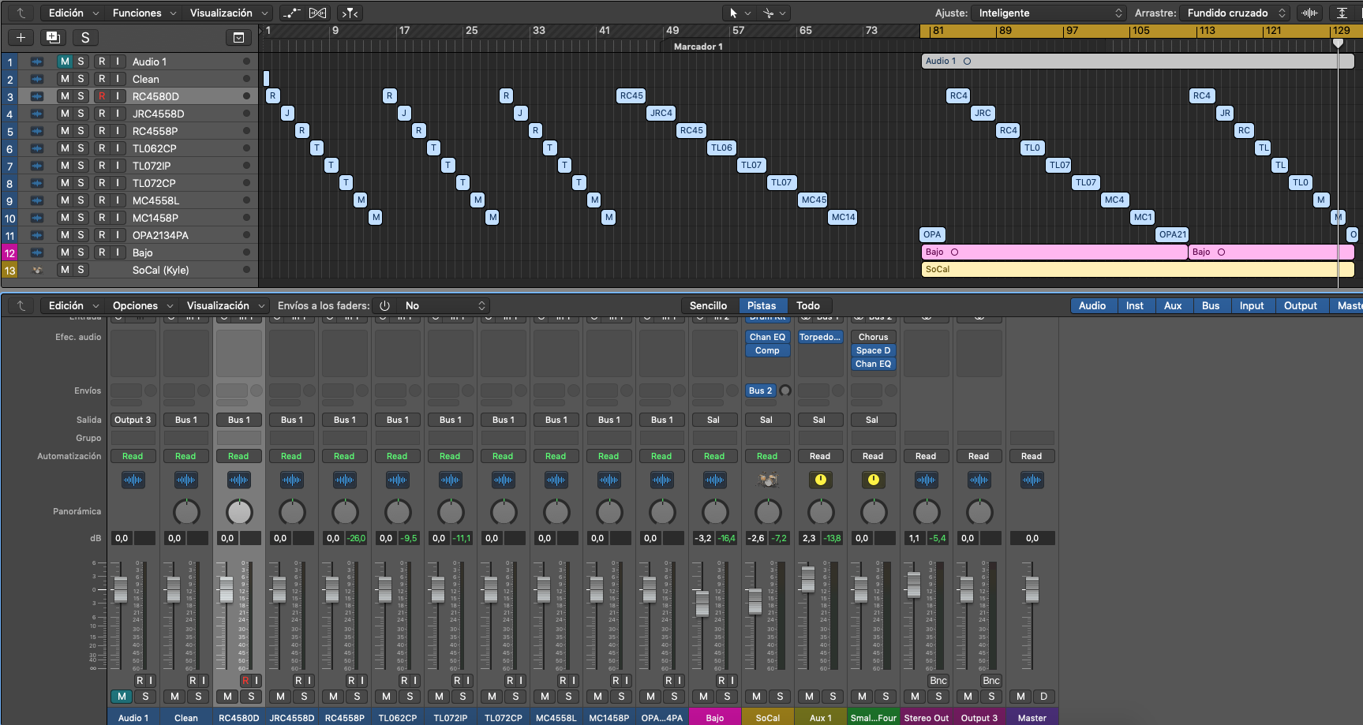1363x725 pixels.
Task: Click the Master channel volume fader
Action: point(1032,588)
